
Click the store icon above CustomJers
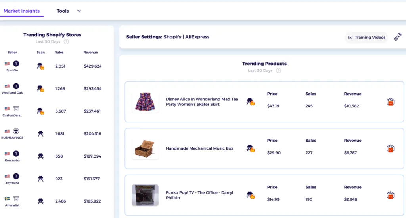pos(16,108)
